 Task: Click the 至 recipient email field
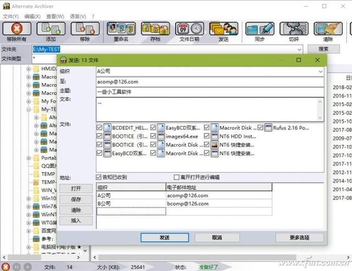click(x=210, y=82)
